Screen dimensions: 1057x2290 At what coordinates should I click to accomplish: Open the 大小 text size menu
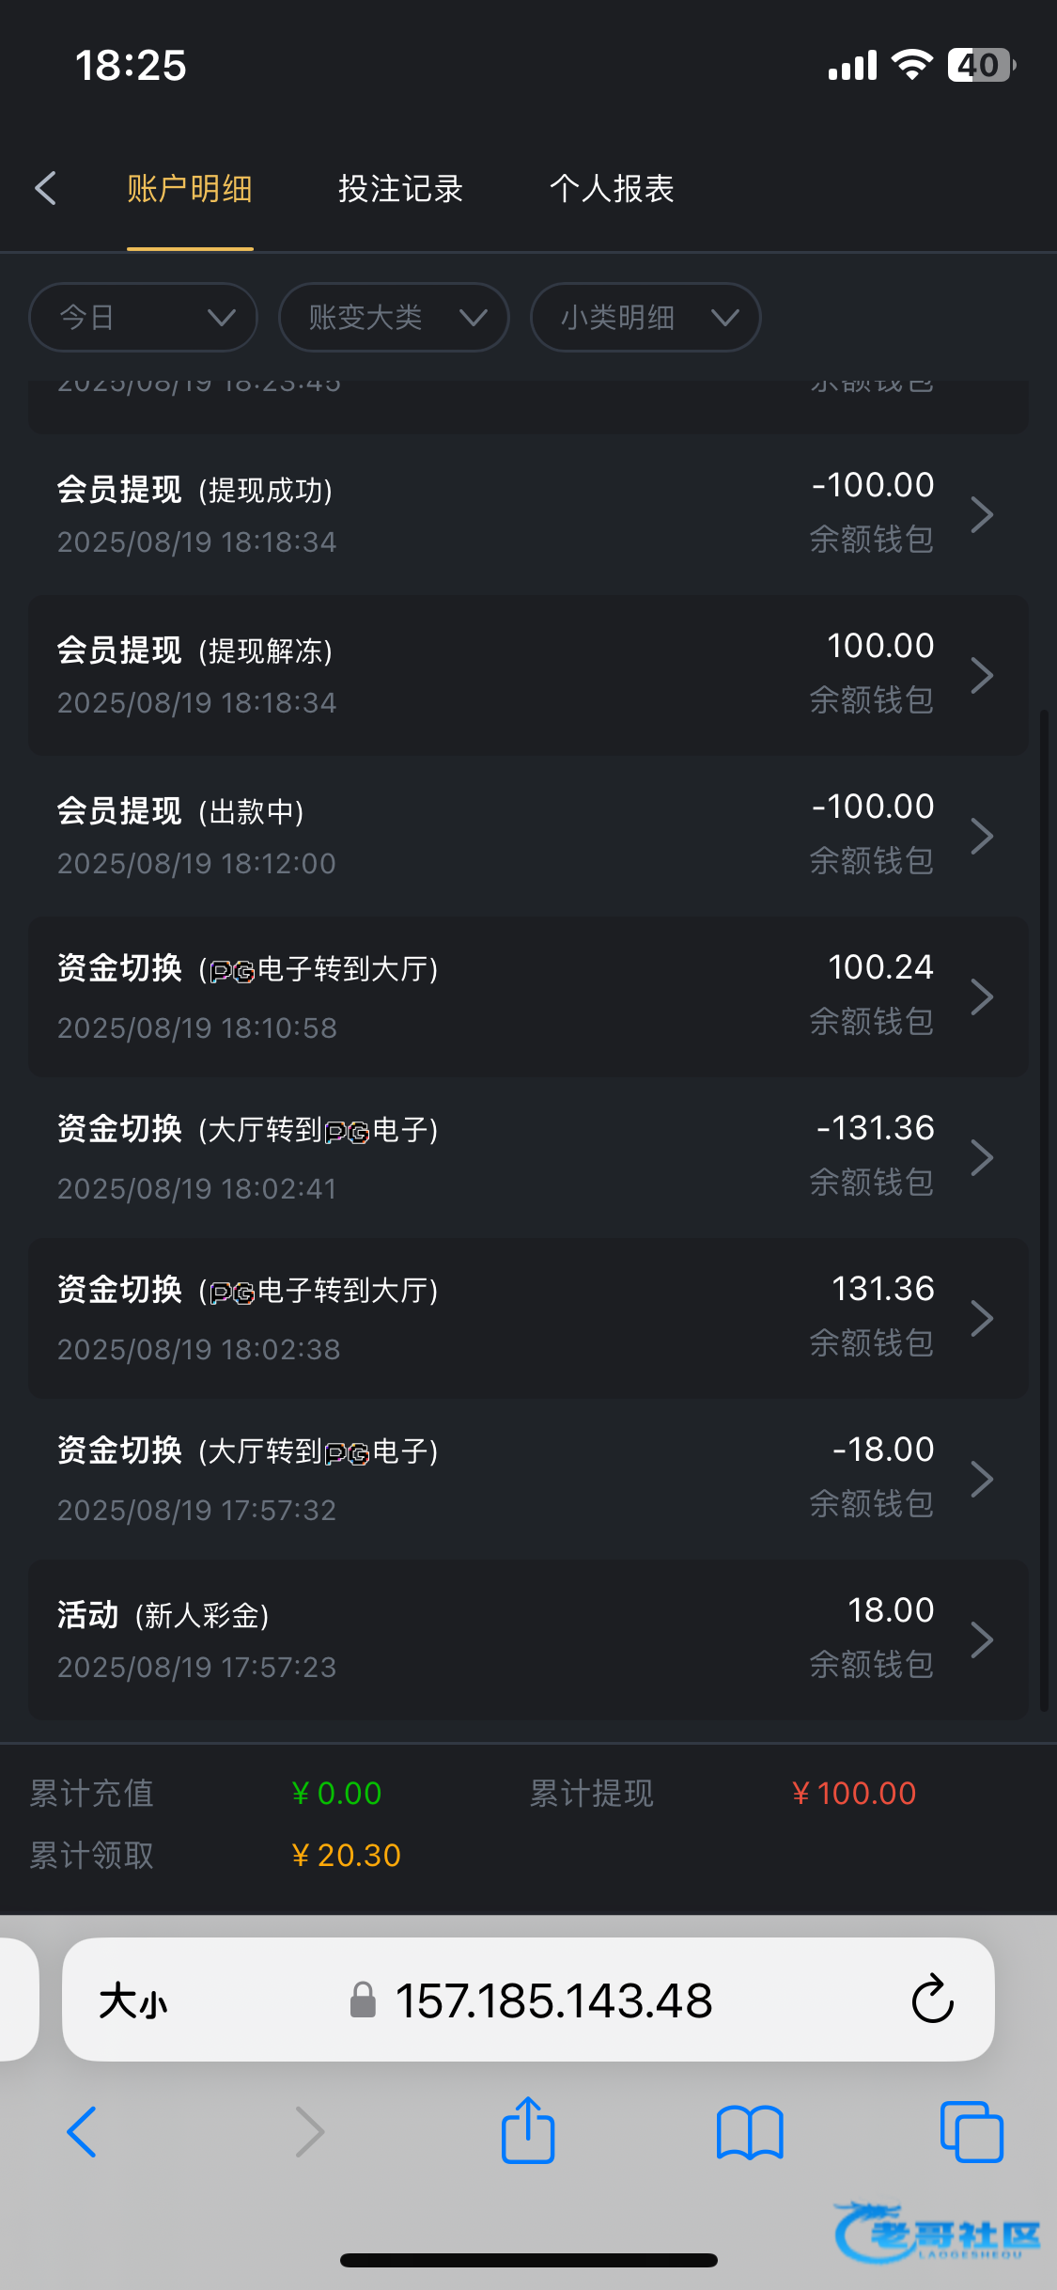pyautogui.click(x=133, y=2000)
